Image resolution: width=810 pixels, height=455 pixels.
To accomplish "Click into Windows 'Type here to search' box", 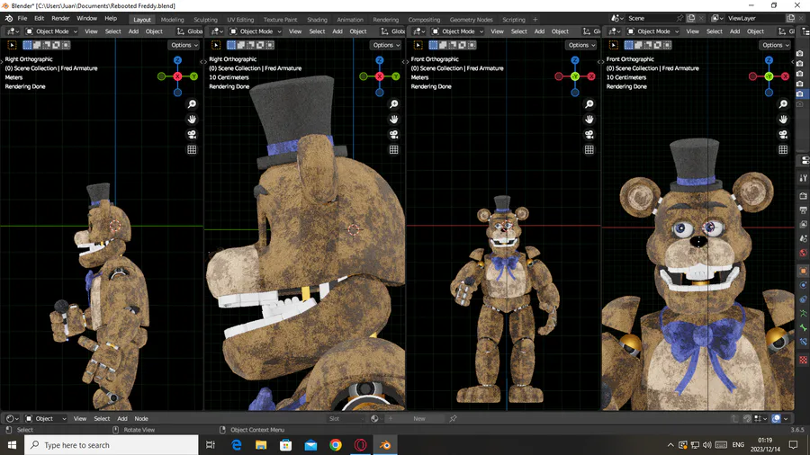I will click(x=111, y=445).
